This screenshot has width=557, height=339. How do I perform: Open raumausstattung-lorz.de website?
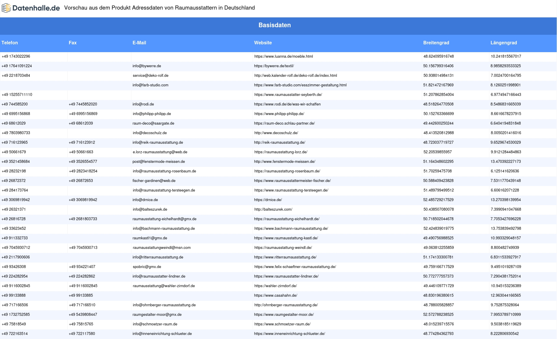tap(281, 152)
